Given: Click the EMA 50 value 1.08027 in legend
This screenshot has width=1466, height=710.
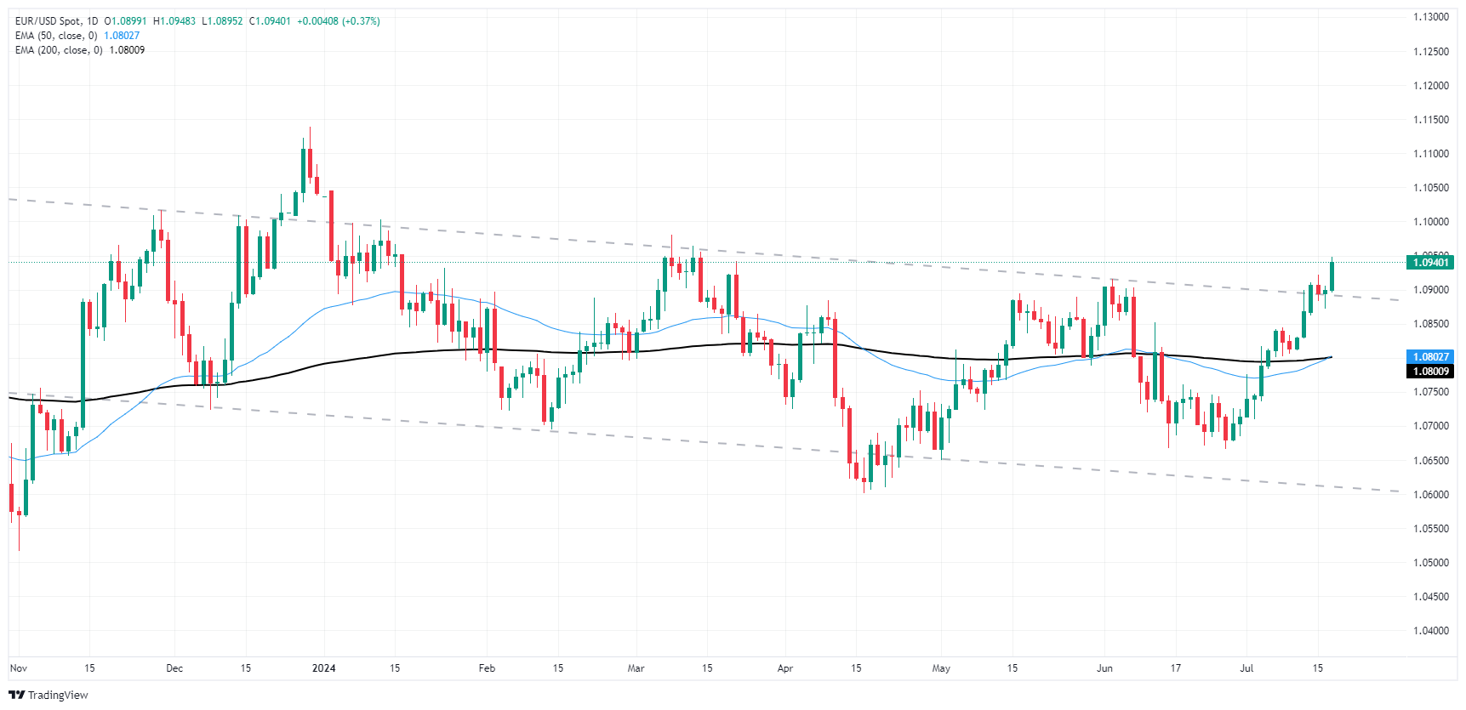Looking at the screenshot, I should (x=122, y=36).
